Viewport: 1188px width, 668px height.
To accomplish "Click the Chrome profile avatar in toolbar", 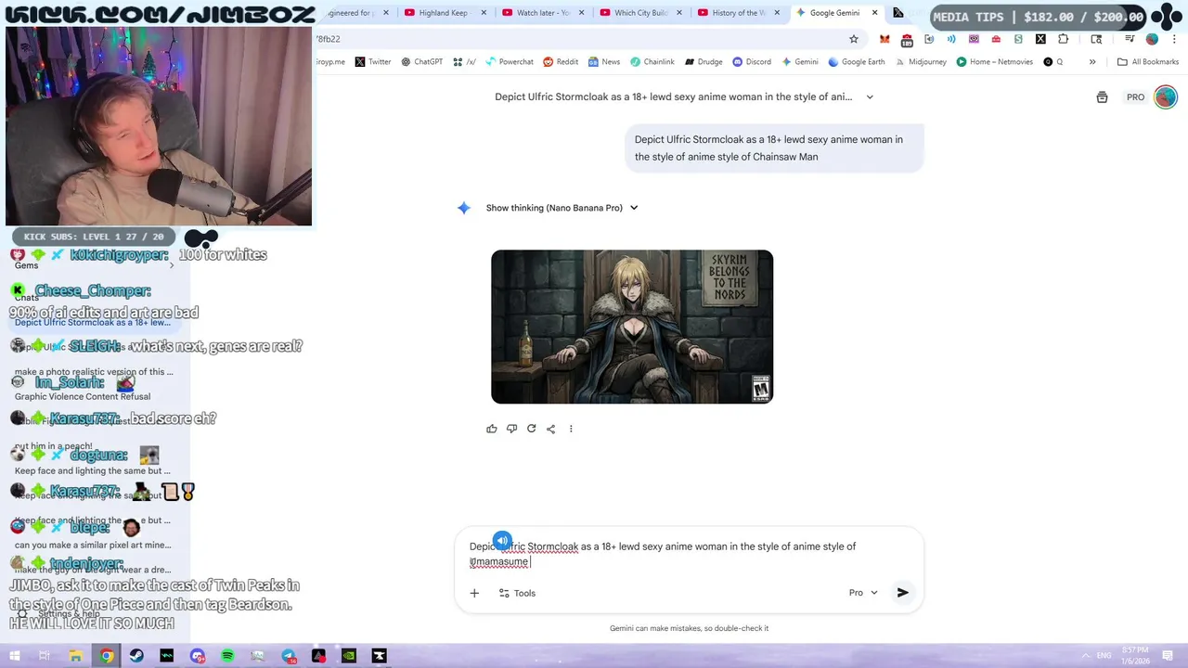I will [1152, 39].
